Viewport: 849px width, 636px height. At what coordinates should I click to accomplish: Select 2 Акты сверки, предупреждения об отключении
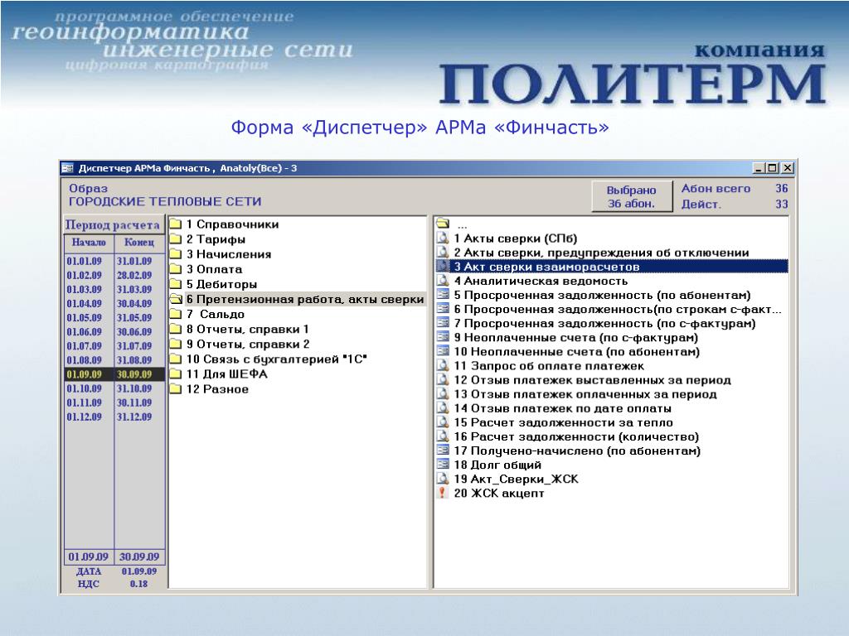(601, 253)
